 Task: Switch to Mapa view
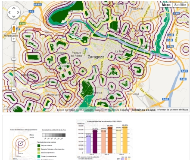(166, 5)
